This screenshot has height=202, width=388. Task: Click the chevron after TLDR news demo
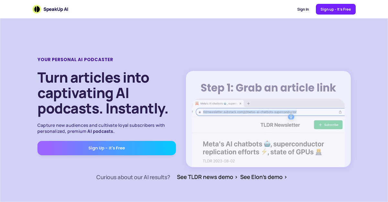click(236, 177)
